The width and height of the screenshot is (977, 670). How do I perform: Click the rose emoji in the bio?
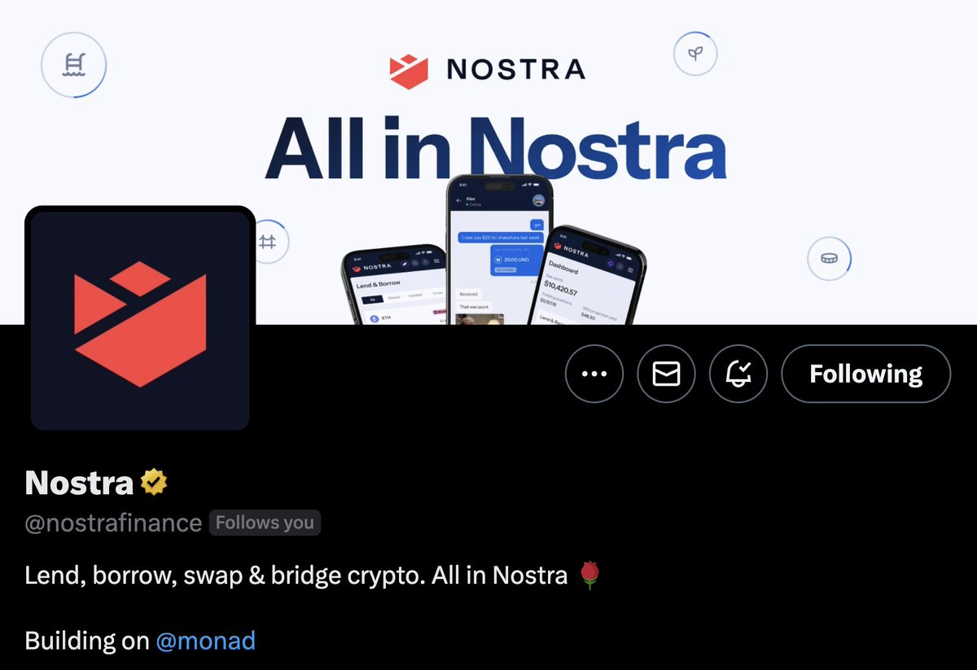point(590,576)
